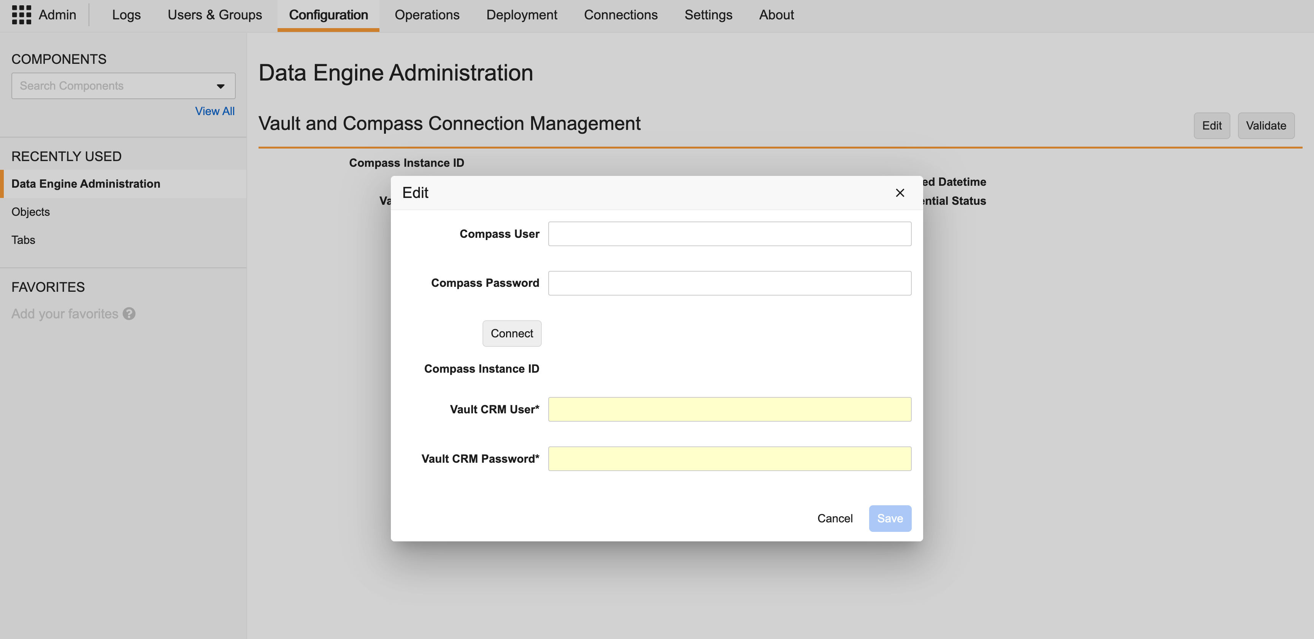This screenshot has height=639, width=1314.
Task: Open the Settings tab
Action: pos(708,15)
